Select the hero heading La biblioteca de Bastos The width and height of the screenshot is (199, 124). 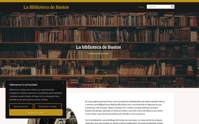[98, 47]
